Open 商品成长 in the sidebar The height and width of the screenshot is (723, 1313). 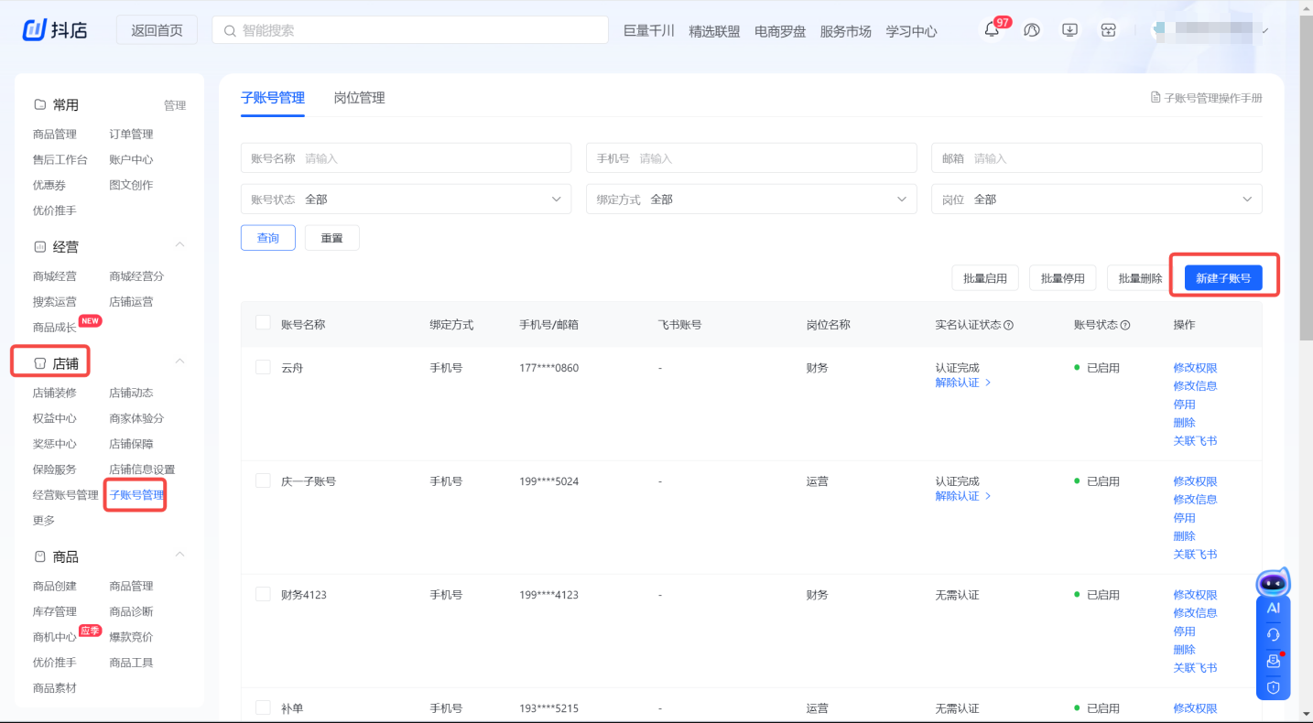tap(55, 328)
